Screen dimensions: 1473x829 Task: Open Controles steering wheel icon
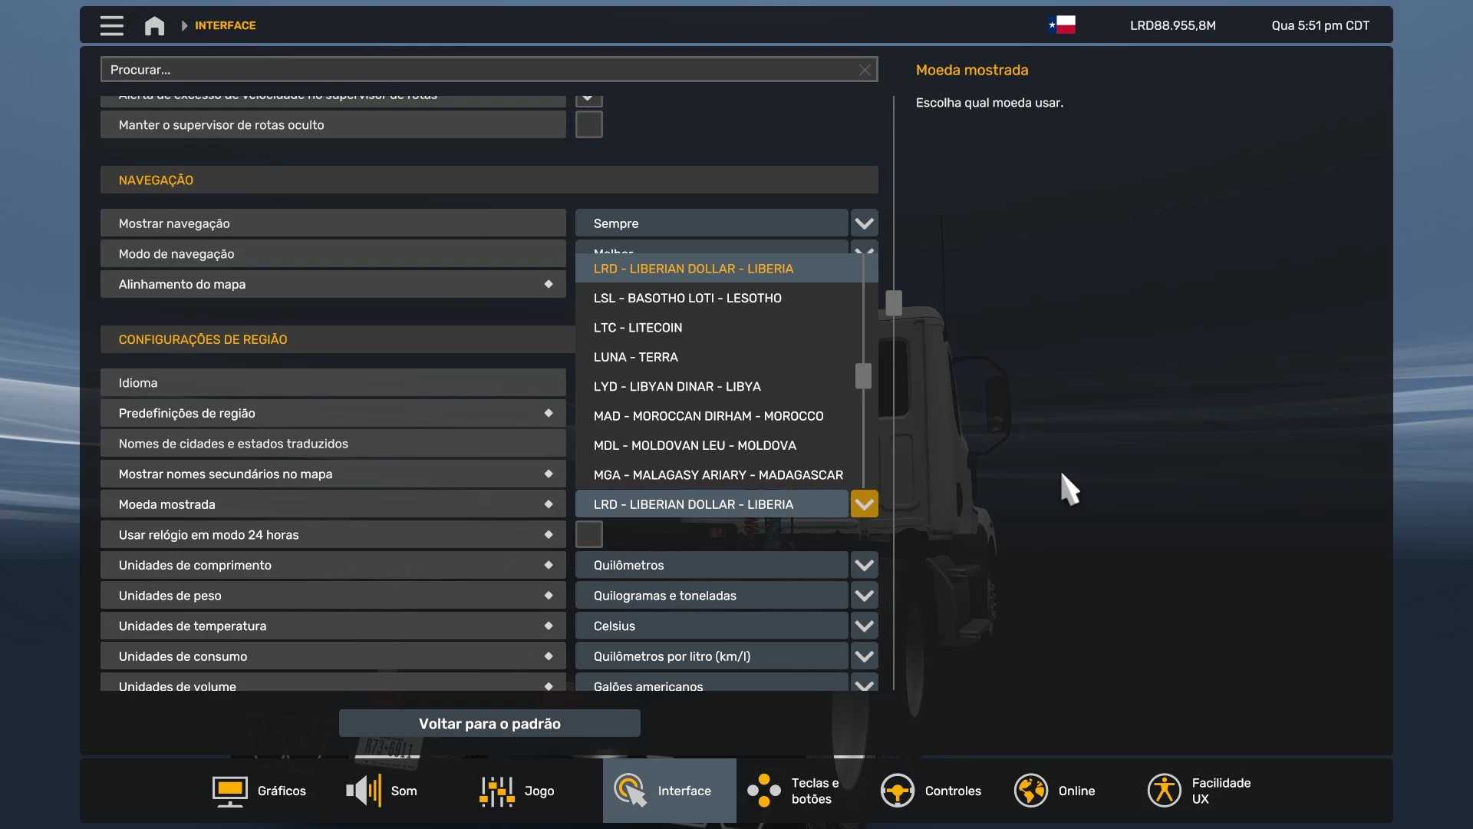click(897, 791)
